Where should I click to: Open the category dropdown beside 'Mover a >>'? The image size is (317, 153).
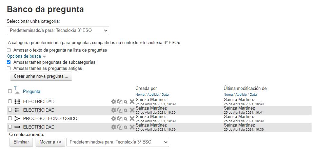[118, 142]
